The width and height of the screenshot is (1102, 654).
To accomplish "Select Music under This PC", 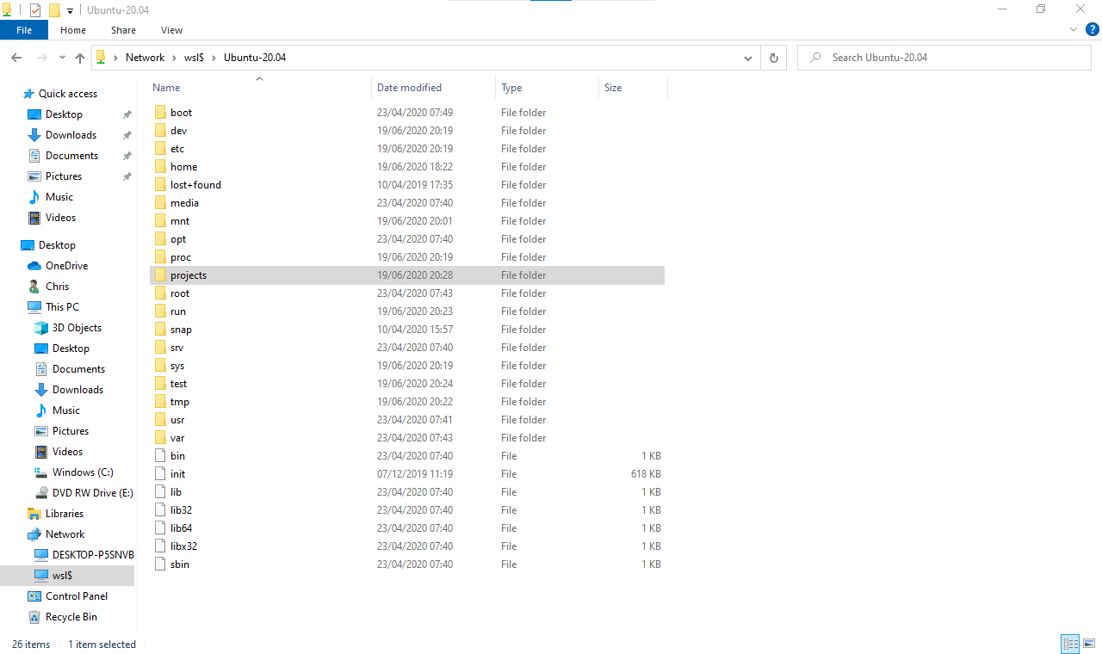I will pyautogui.click(x=65, y=410).
